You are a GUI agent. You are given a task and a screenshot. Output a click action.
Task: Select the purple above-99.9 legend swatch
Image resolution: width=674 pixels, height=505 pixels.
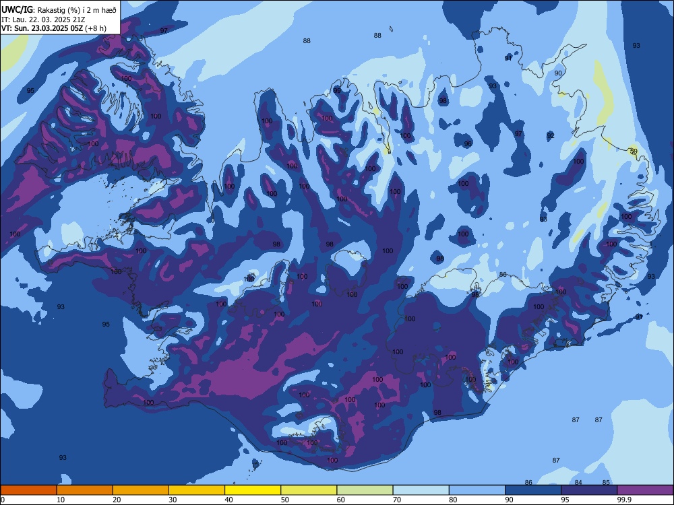[645, 490]
